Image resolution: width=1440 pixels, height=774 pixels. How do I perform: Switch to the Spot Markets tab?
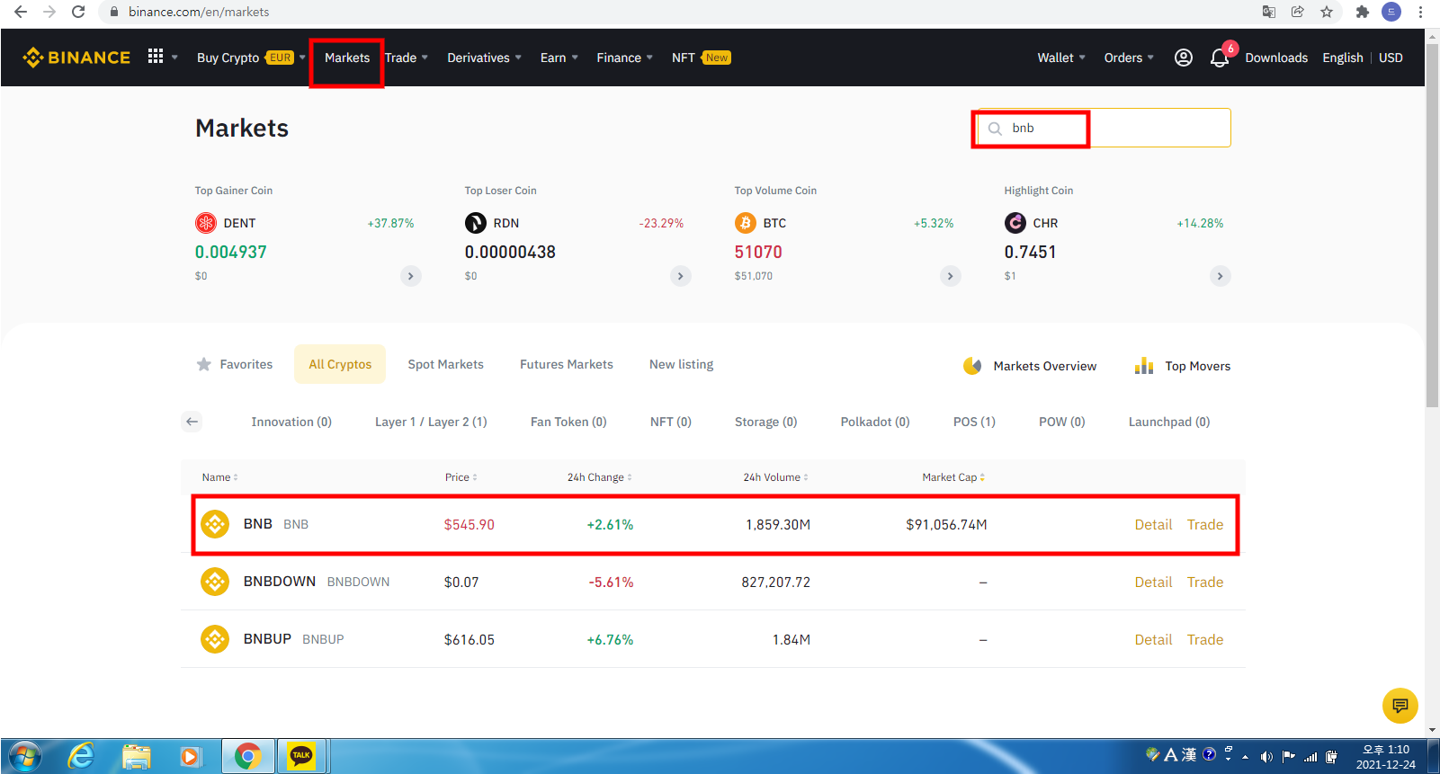tap(446, 364)
